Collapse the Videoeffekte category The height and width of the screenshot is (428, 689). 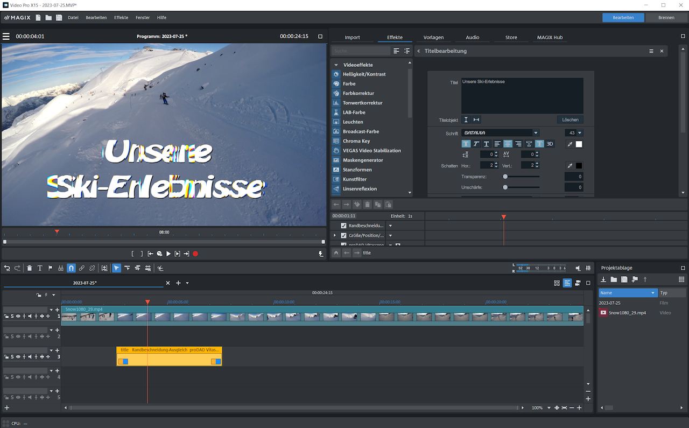[x=336, y=65]
